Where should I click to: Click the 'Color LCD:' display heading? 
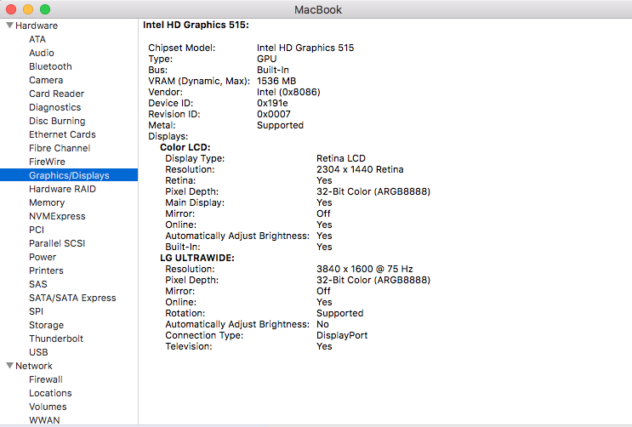pos(185,147)
